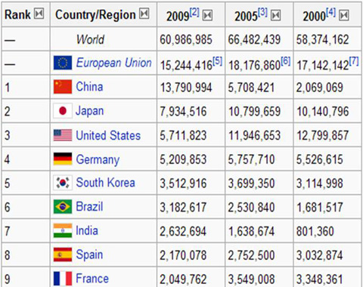The image size is (363, 287).
Task: Sort table by Rank column
Action: point(39,14)
